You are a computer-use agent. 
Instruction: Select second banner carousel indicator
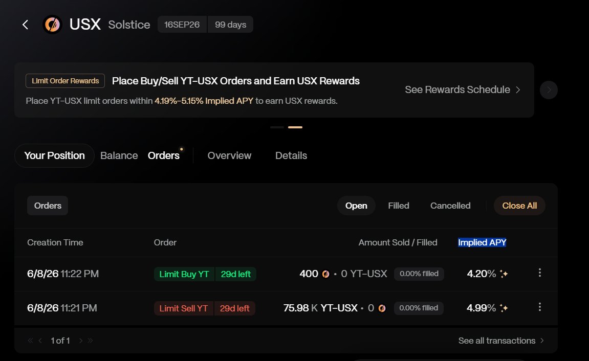coord(295,127)
